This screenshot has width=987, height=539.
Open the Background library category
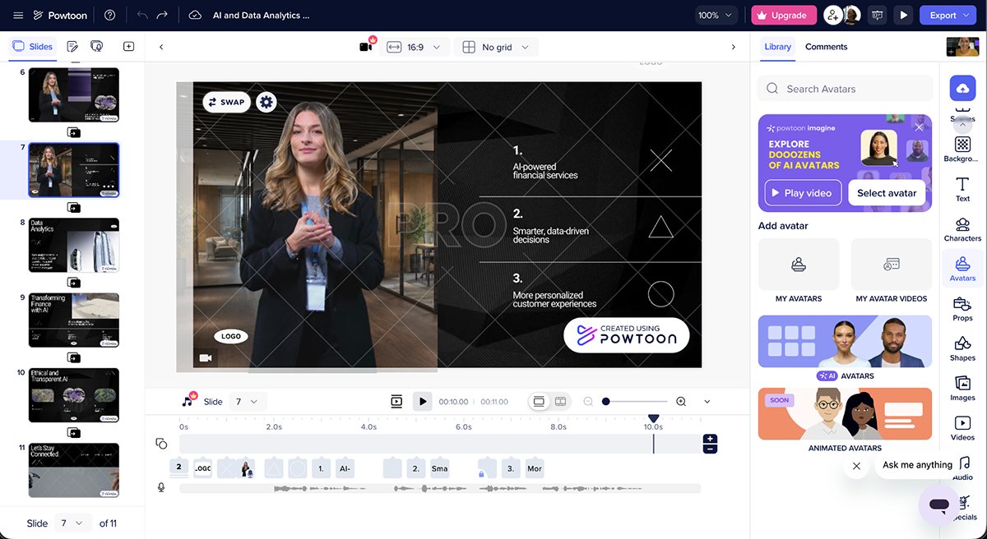point(962,150)
